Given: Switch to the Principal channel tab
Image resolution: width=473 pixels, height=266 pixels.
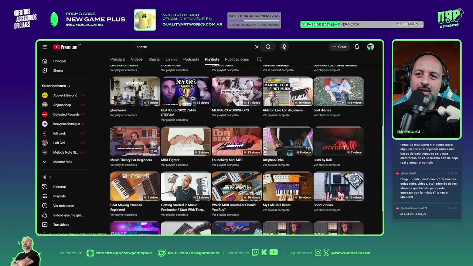Looking at the screenshot, I should (118, 59).
